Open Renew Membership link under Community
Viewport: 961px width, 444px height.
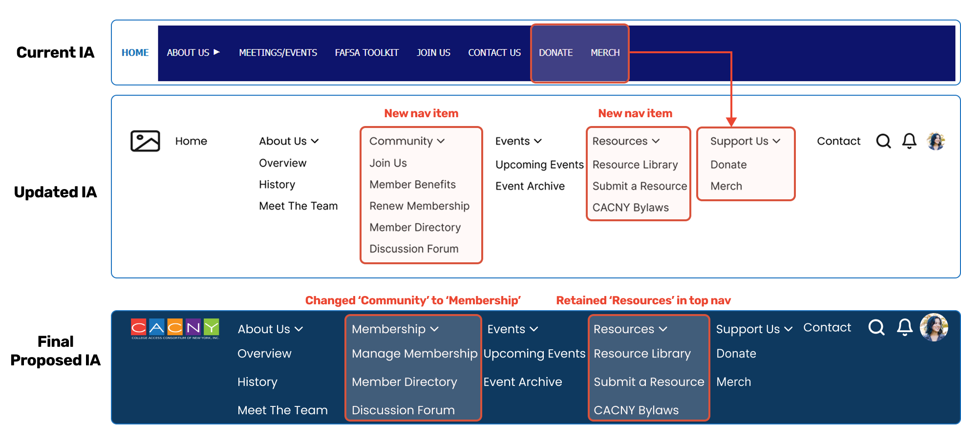click(x=419, y=206)
